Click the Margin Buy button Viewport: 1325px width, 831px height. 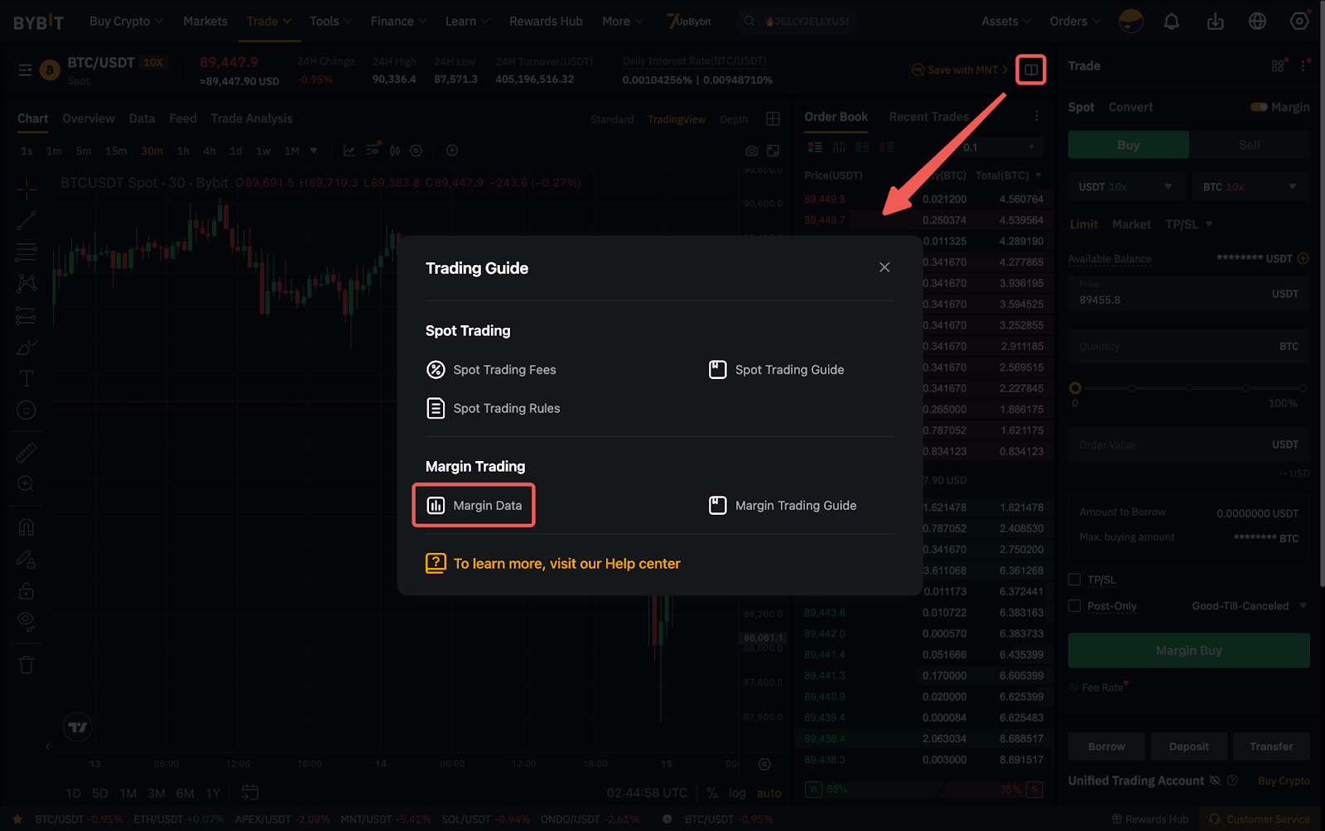[x=1188, y=651]
